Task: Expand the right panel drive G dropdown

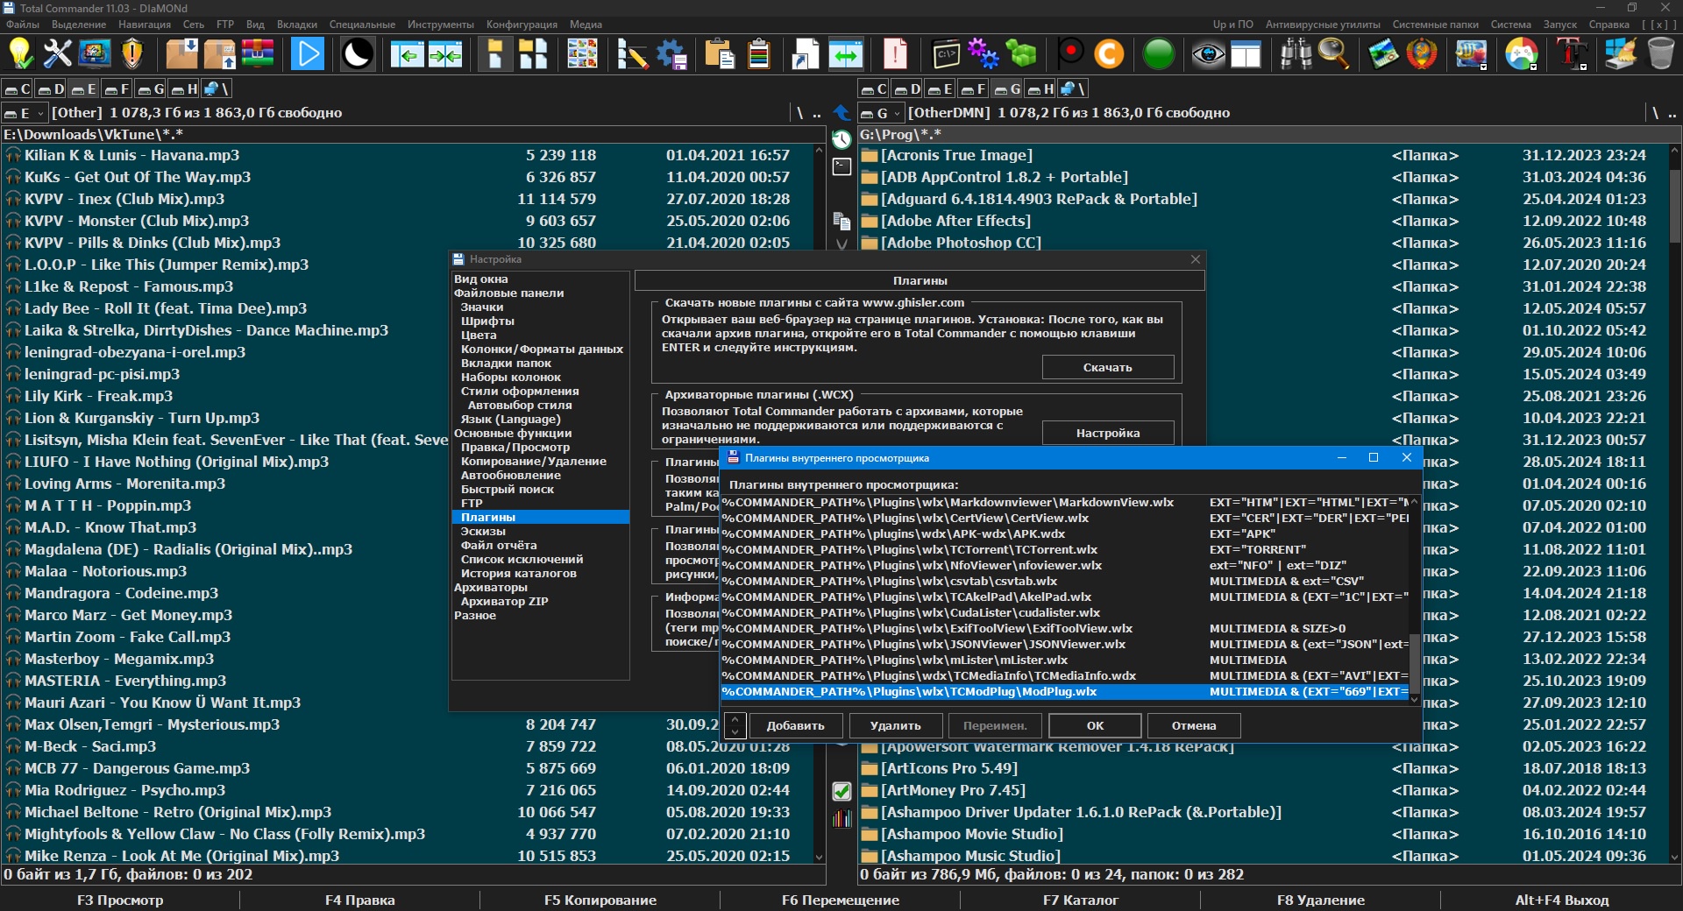Action: click(897, 113)
